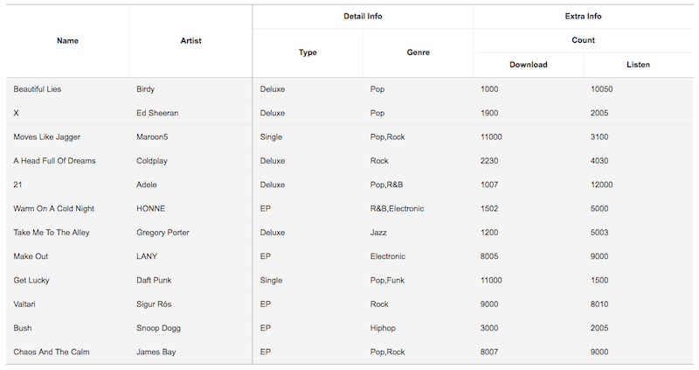This screenshot has height=370, width=699.
Task: Click the Pop,R&B genre cell for 21
Action: (387, 185)
